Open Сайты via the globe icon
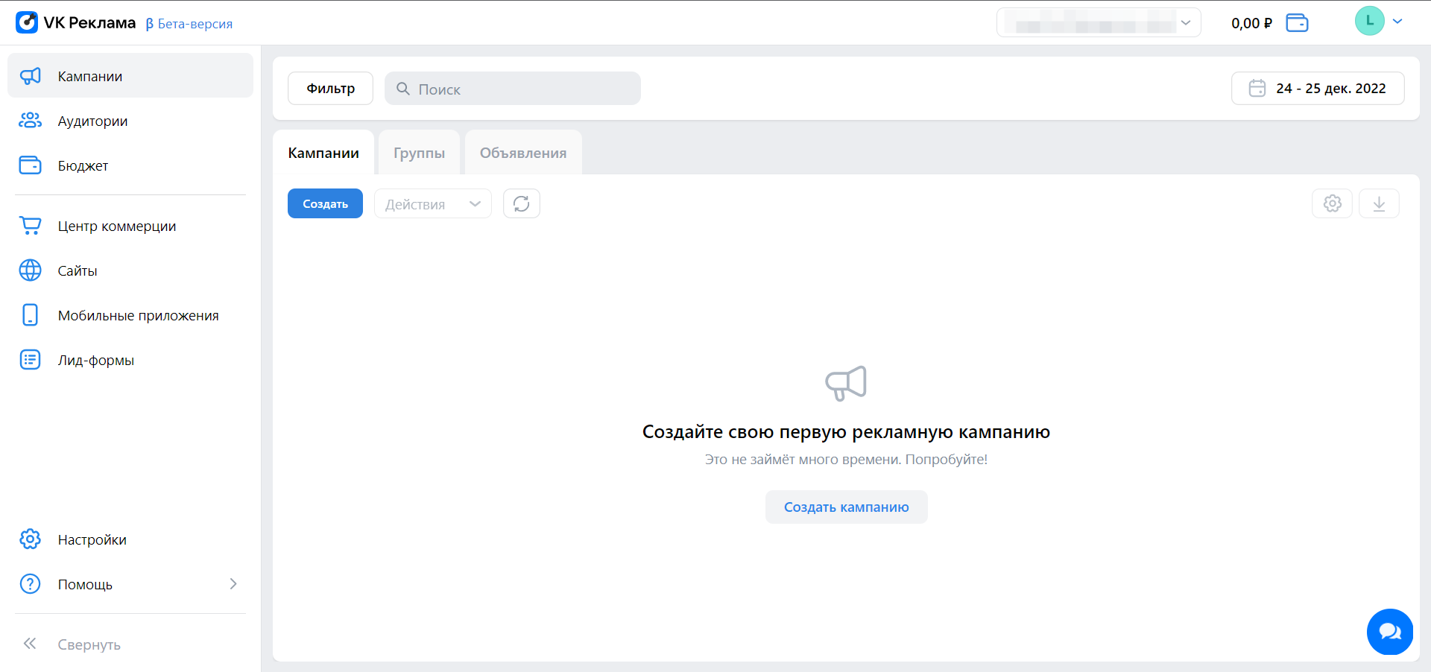 tap(30, 270)
